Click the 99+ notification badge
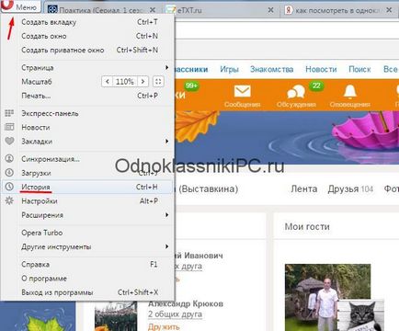The width and height of the screenshot is (399, 331). [191, 86]
